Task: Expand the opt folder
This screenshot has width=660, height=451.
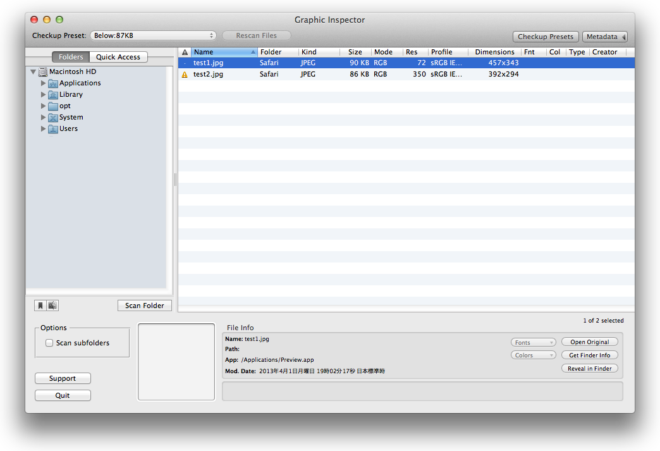Action: point(43,106)
